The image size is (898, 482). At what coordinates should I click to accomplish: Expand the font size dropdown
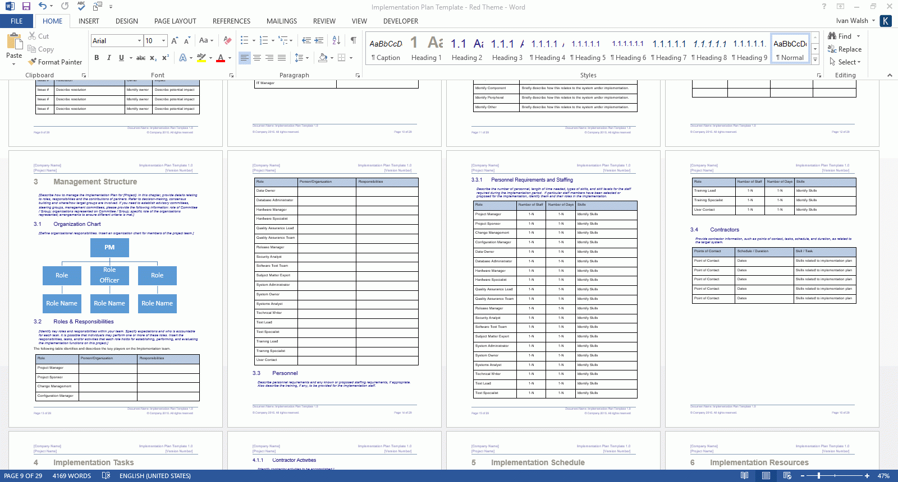tap(163, 41)
